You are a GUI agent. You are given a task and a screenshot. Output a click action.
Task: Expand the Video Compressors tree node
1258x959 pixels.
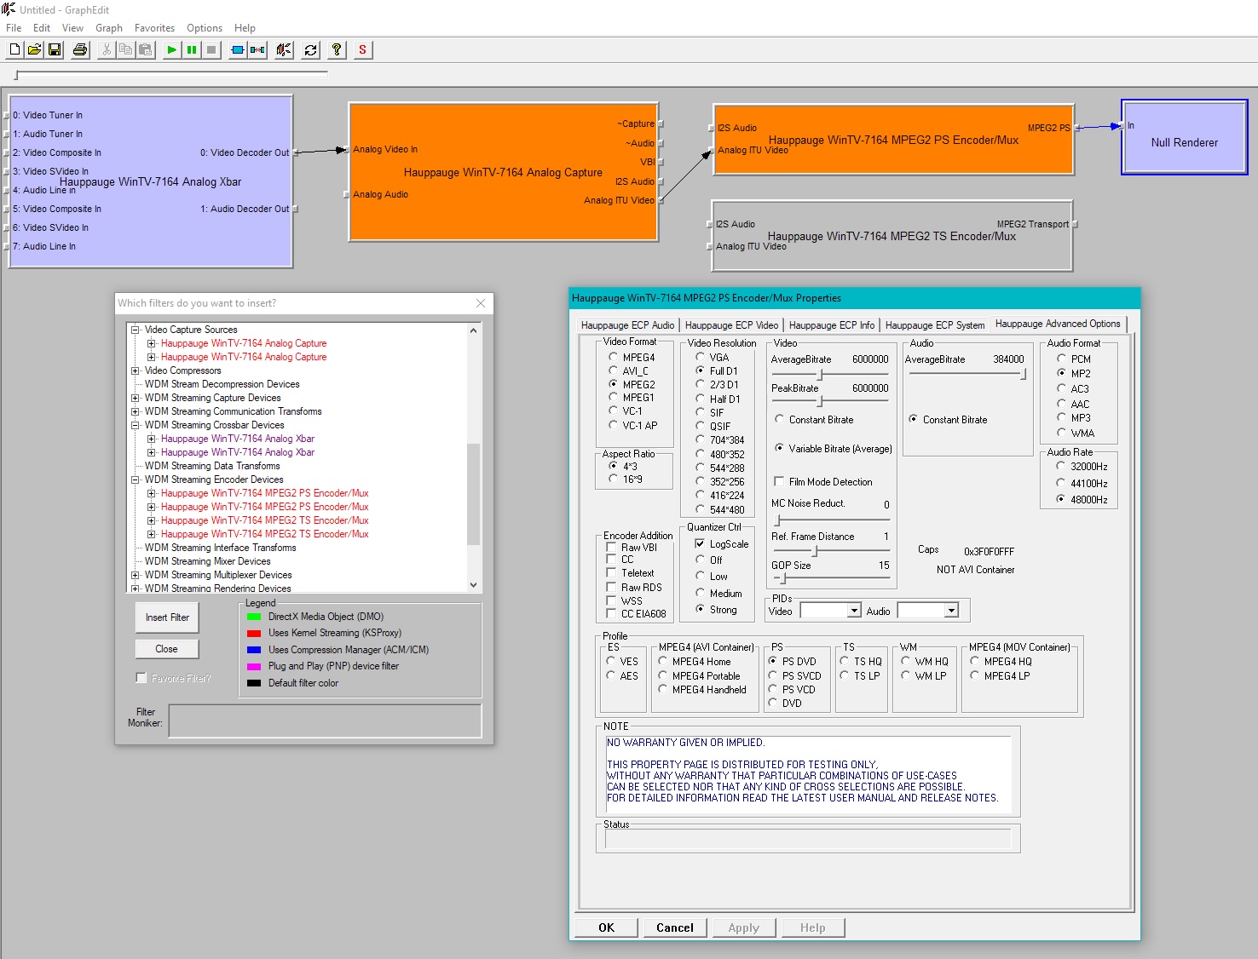point(136,370)
